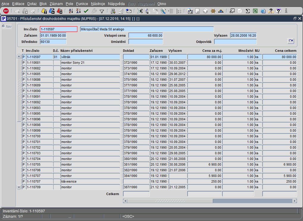Viewport: 303px width, 221px height.
Task: Click the enter query icon with question mark
Action: pos(44,11)
